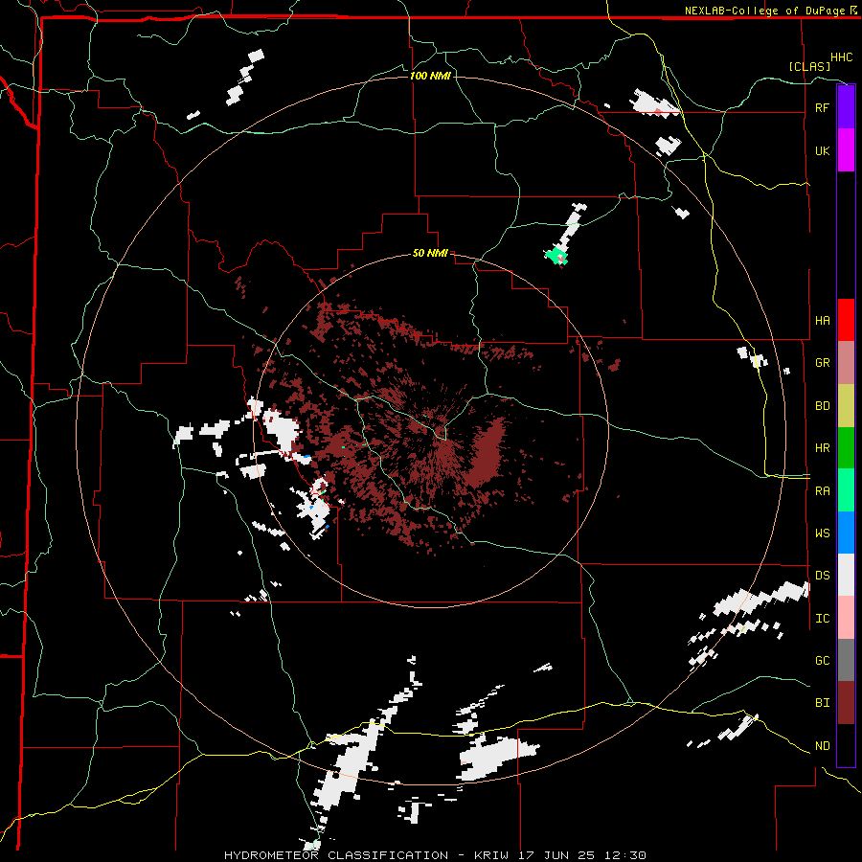Image resolution: width=862 pixels, height=862 pixels.
Task: Select the IC pink legend swatch
Action: (x=846, y=618)
